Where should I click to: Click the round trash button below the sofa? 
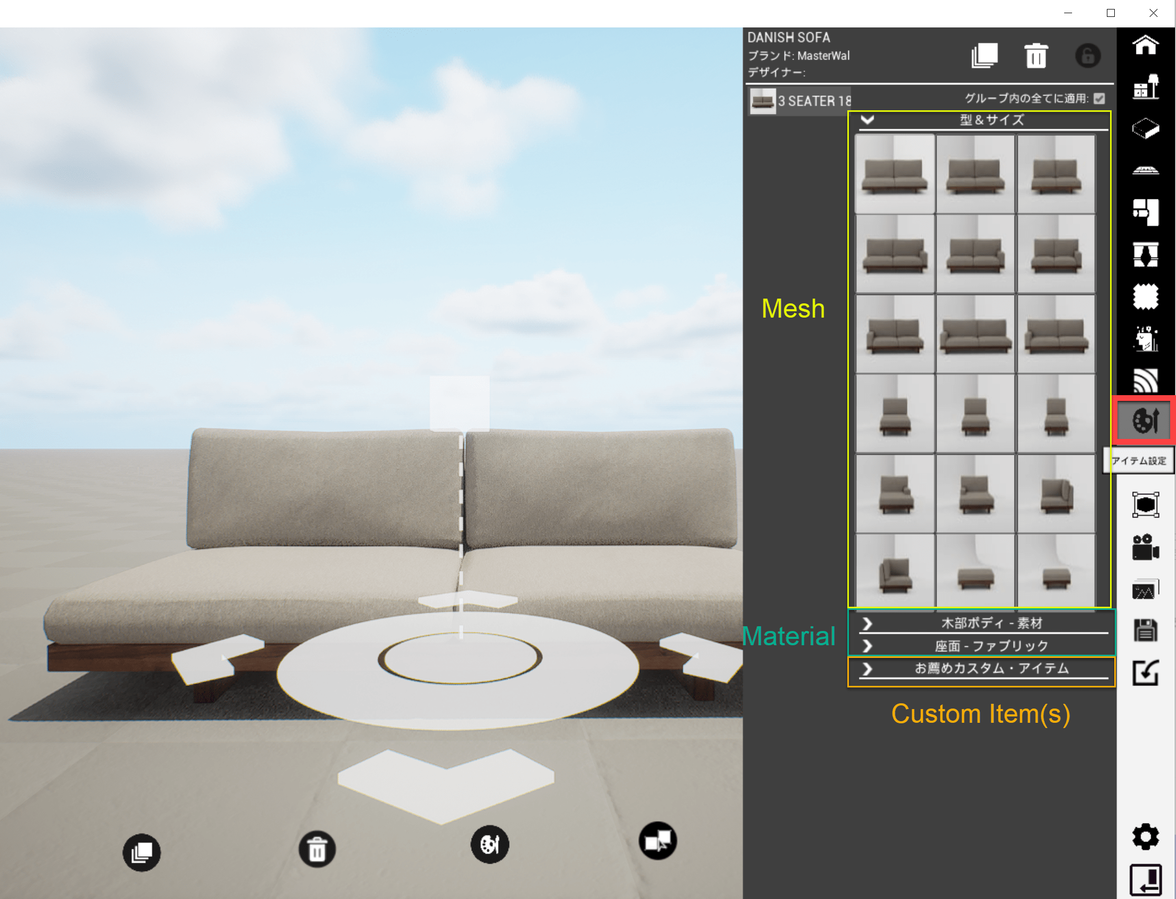coord(317,849)
